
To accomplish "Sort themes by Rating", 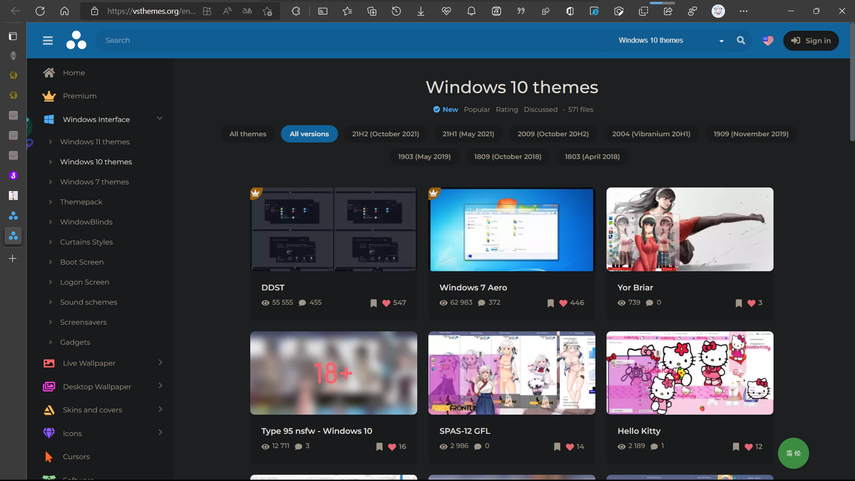I will [507, 110].
